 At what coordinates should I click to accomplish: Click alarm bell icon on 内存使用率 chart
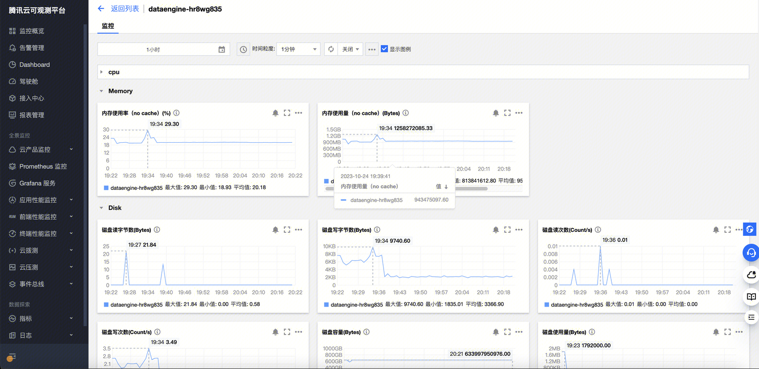coord(275,113)
